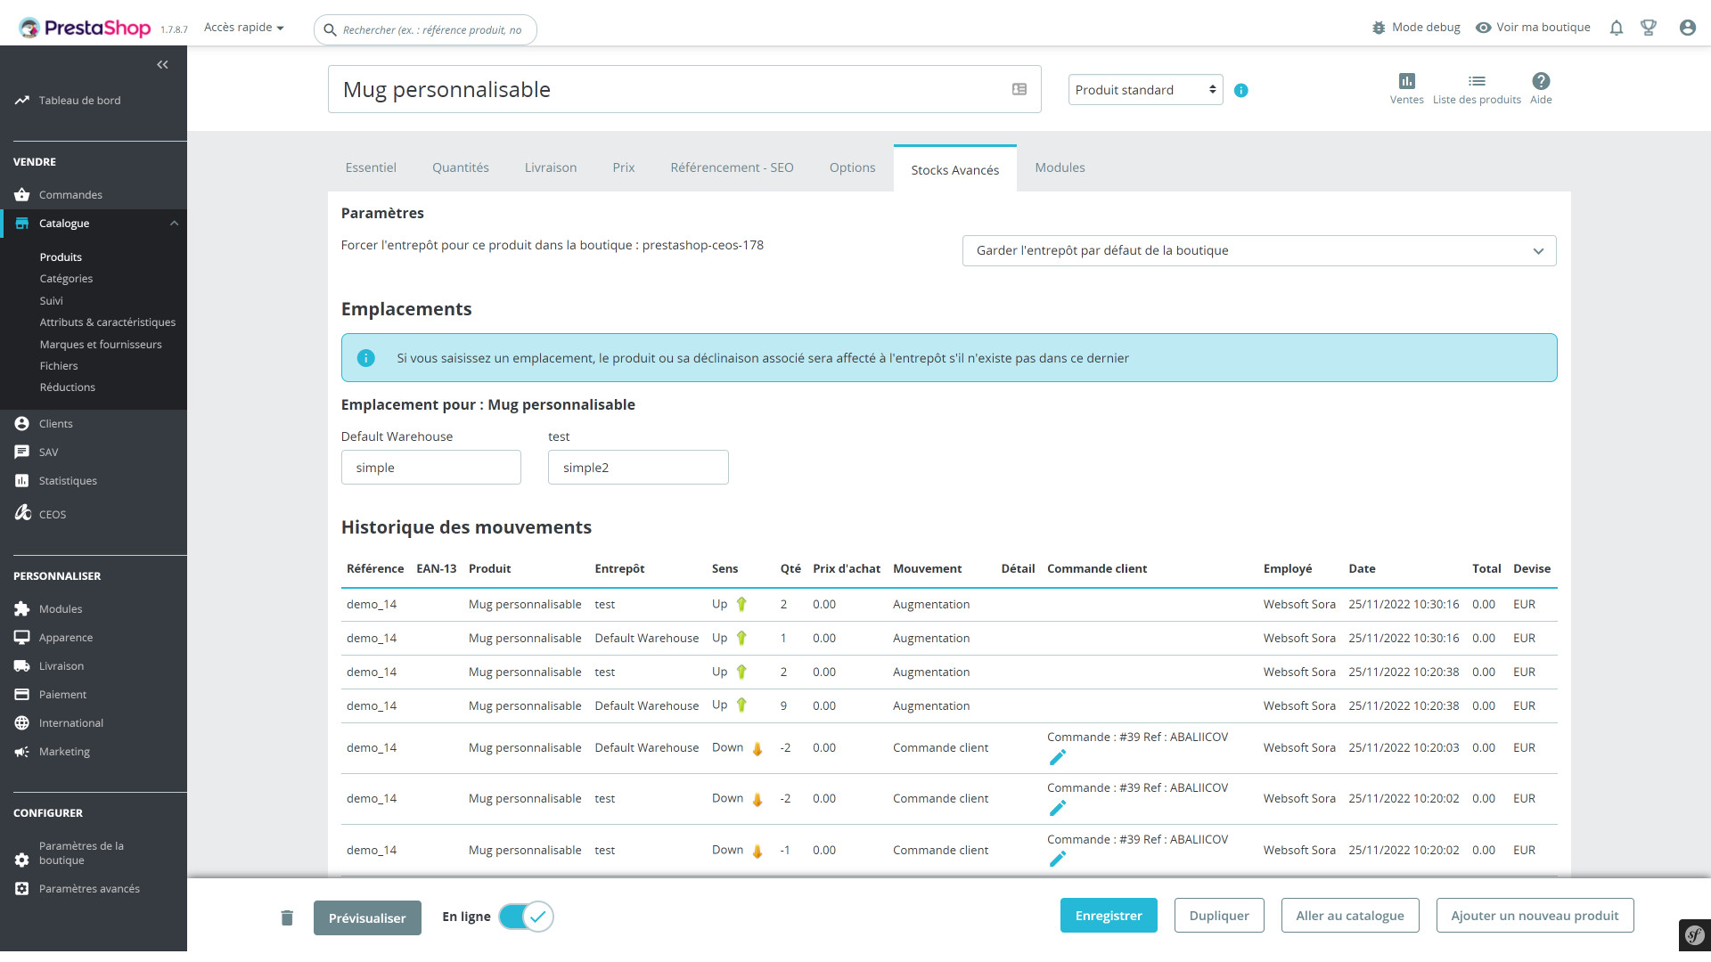Open the user profile avatar icon
The height and width of the screenshot is (962, 1711).
(x=1687, y=28)
